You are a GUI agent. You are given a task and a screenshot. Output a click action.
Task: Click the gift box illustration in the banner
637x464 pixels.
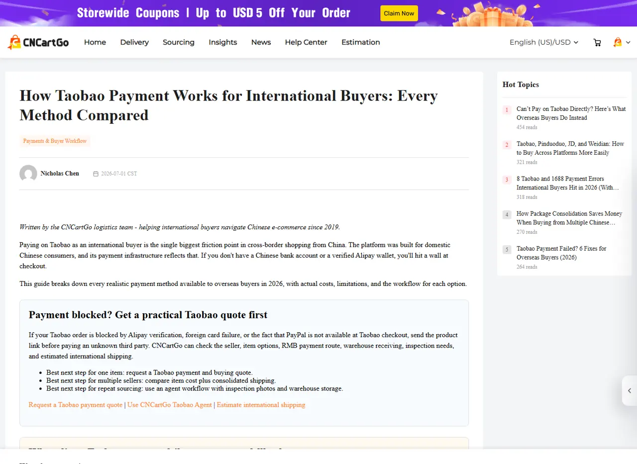493,14
